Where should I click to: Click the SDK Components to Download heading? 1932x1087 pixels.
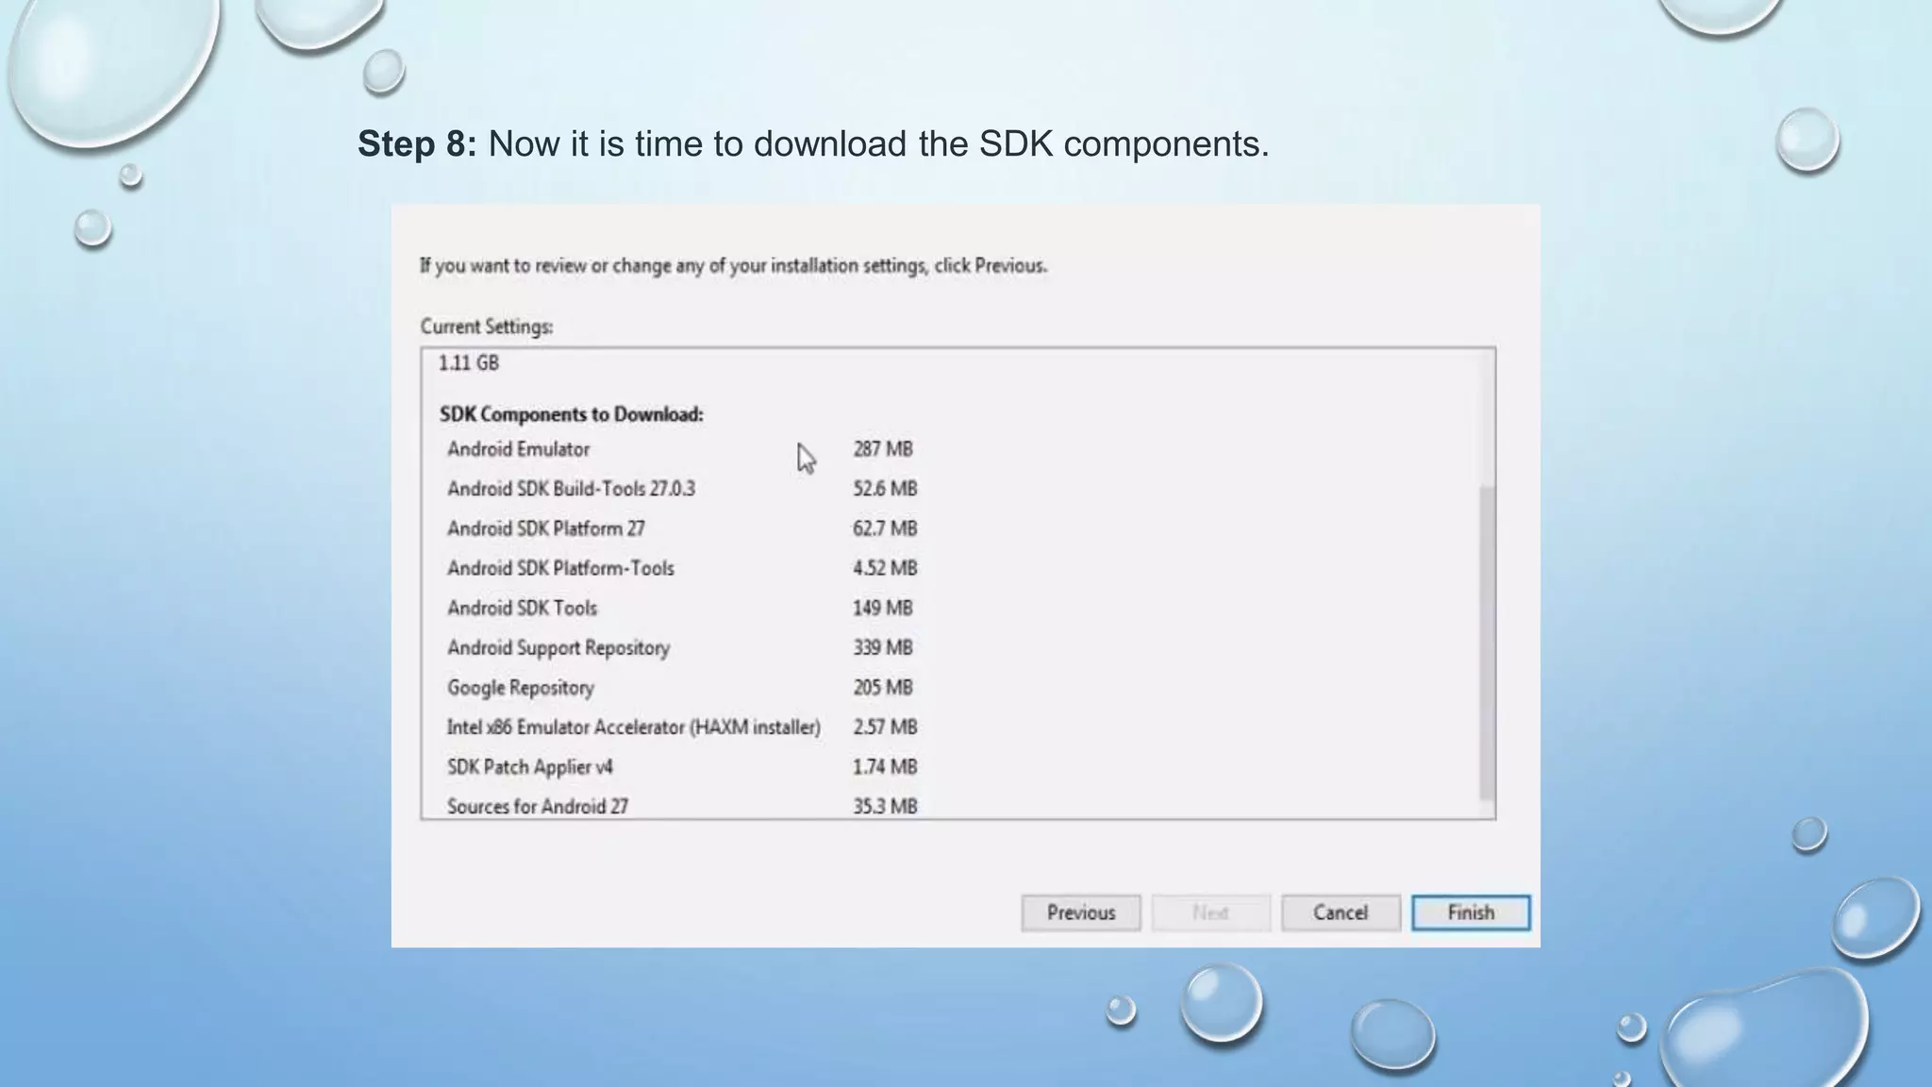[572, 414]
